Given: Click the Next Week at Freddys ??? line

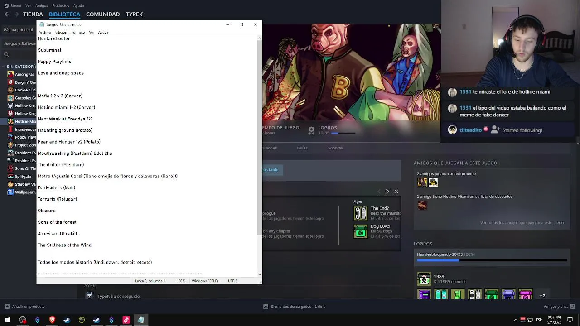Looking at the screenshot, I should click(65, 119).
